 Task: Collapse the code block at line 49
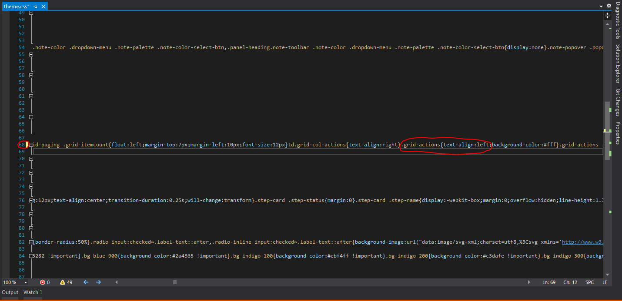31,13
